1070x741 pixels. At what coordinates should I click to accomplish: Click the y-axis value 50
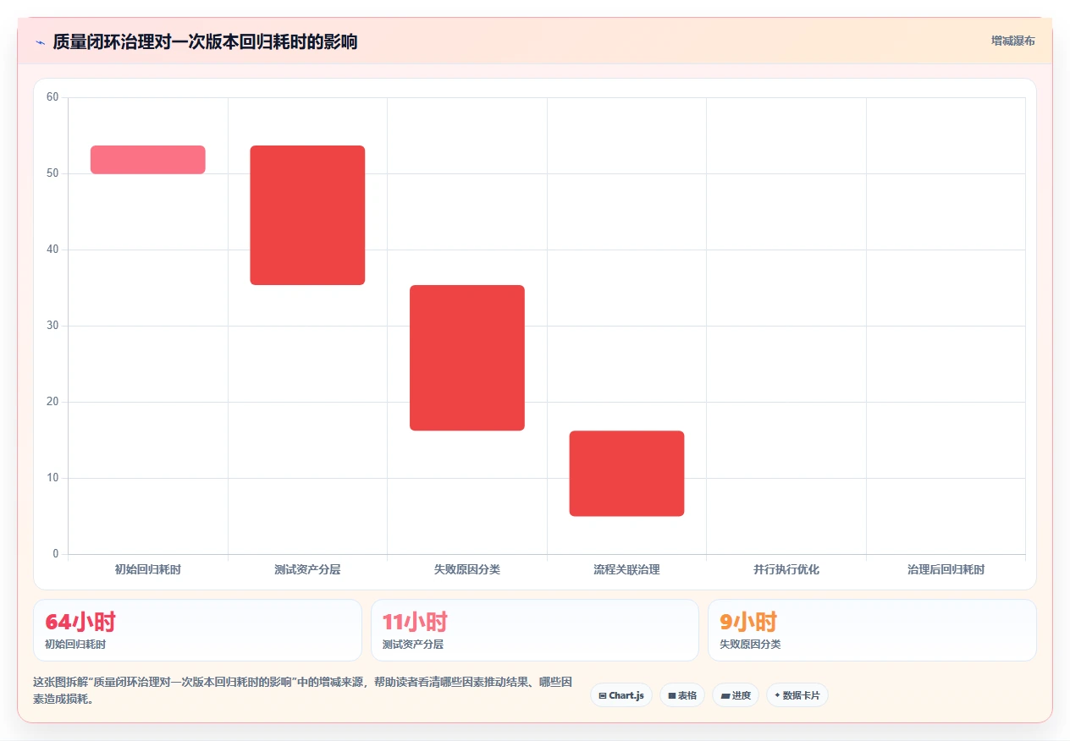(x=52, y=173)
